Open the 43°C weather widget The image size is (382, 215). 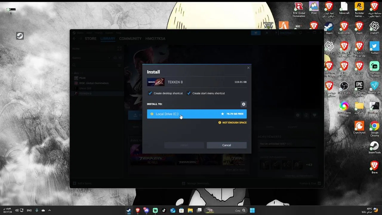pos(370,210)
